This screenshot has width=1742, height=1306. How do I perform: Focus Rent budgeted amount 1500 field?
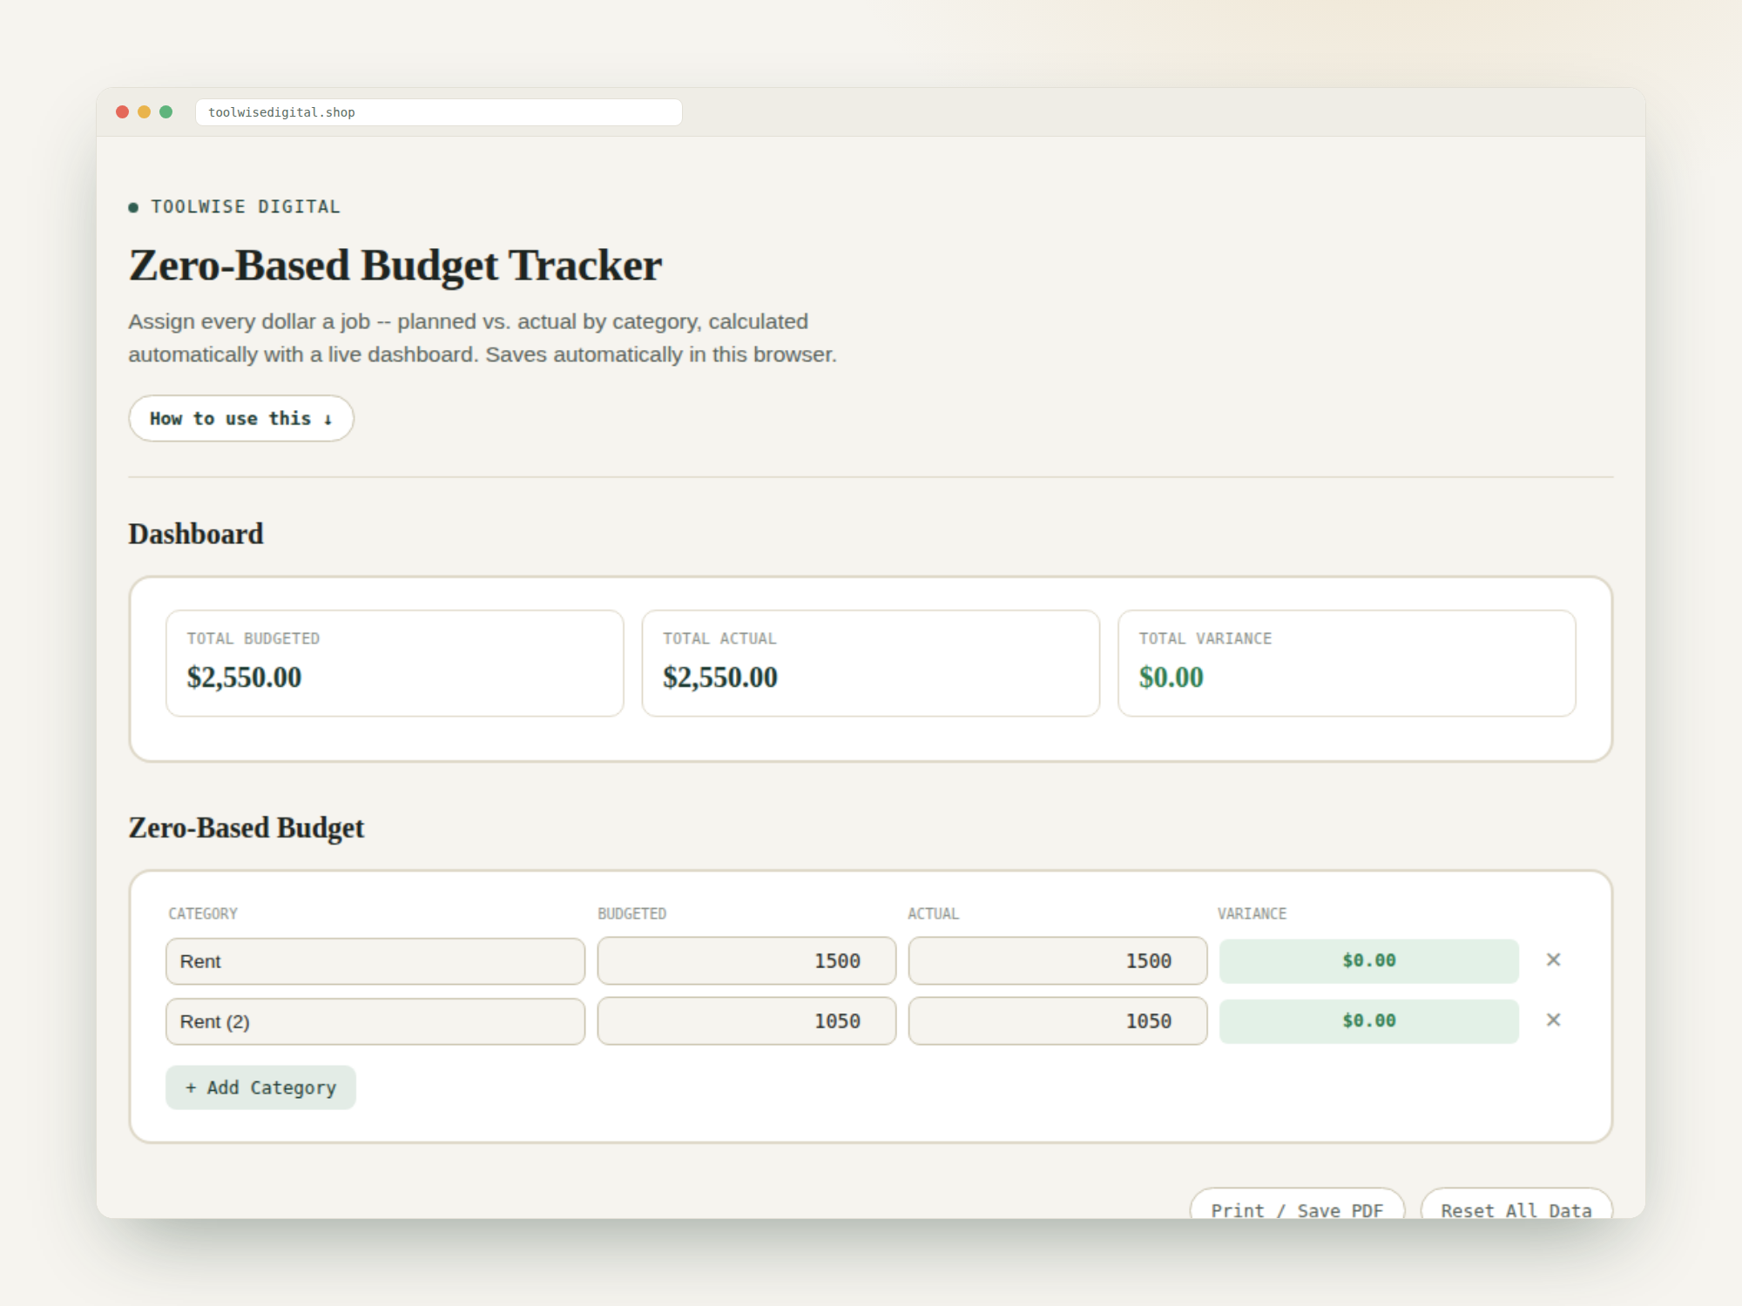point(746,961)
